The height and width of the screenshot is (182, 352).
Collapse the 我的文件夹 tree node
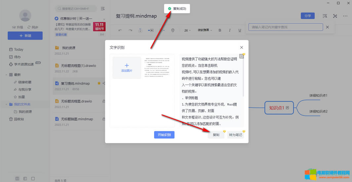6,104
